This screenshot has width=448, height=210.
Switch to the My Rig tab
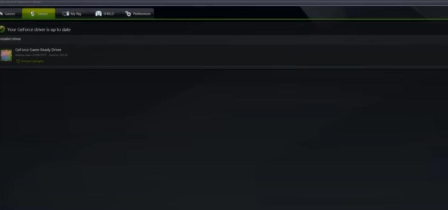pyautogui.click(x=72, y=13)
